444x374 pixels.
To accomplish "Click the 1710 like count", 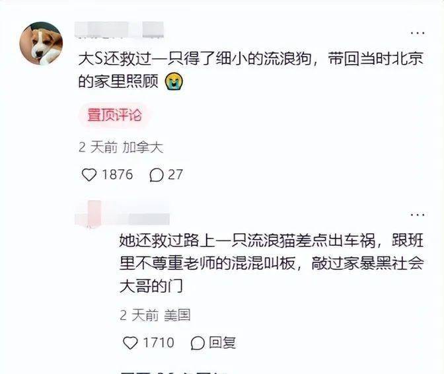I will [x=159, y=343].
